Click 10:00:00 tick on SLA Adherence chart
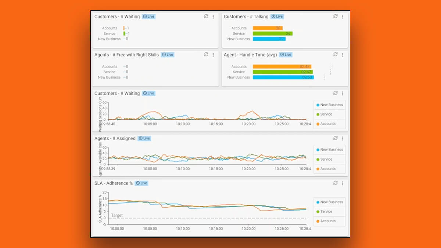441x248 pixels. pyautogui.click(x=117, y=228)
